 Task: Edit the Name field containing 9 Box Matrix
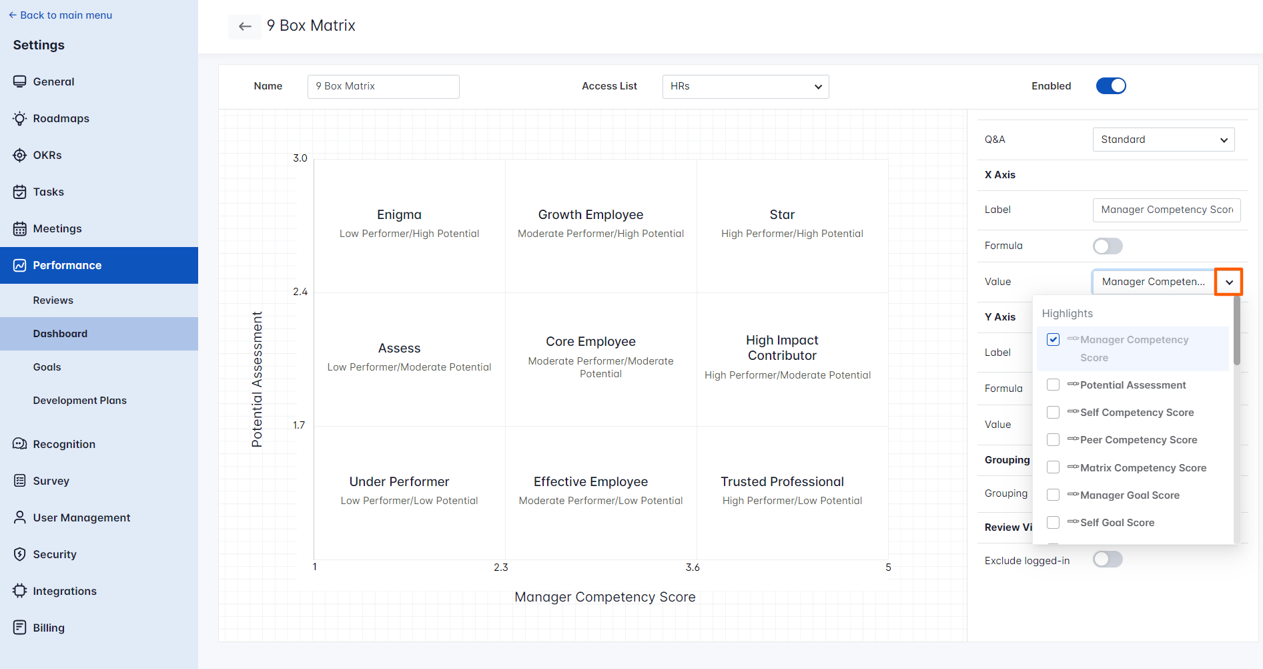pyautogui.click(x=383, y=86)
